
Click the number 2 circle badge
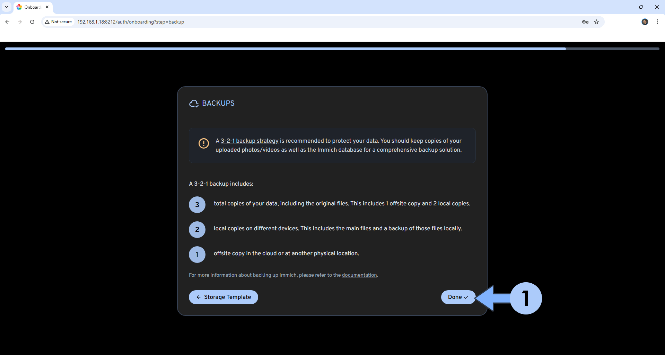197,230
